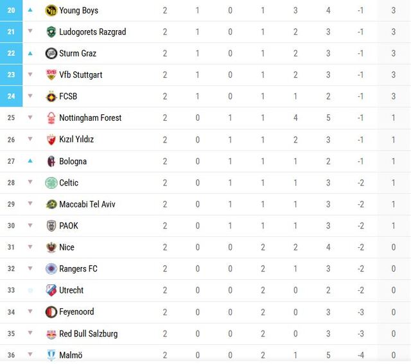The width and height of the screenshot is (411, 364).
Task: Click the Rangers FC crest
Action: (51, 269)
